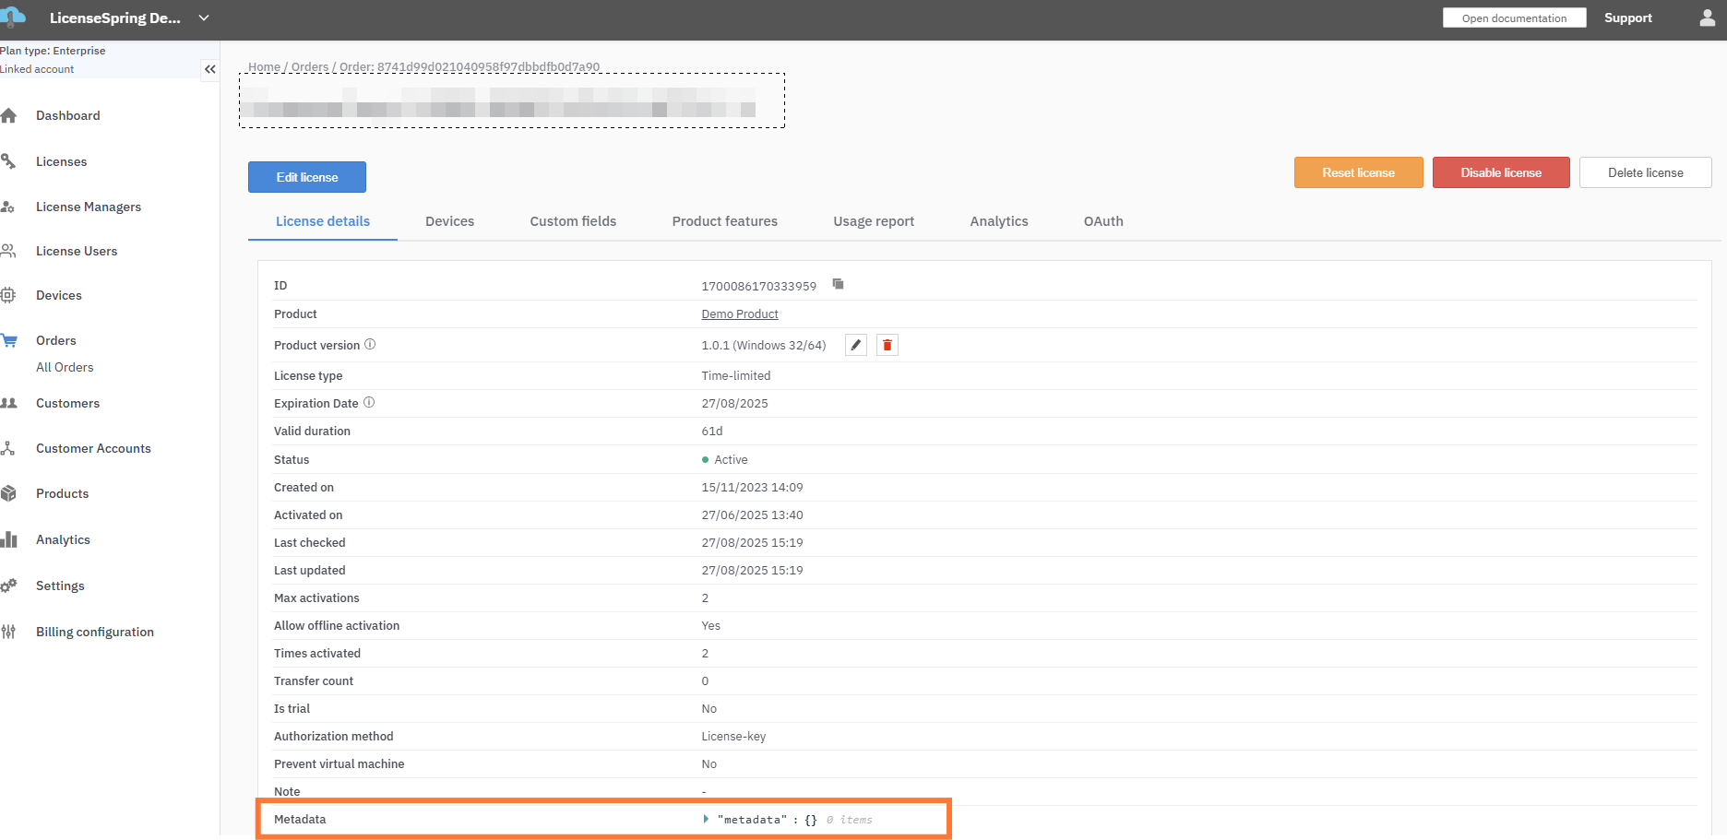Switch to the Custom fields tab
The image size is (1727, 840).
click(x=573, y=221)
